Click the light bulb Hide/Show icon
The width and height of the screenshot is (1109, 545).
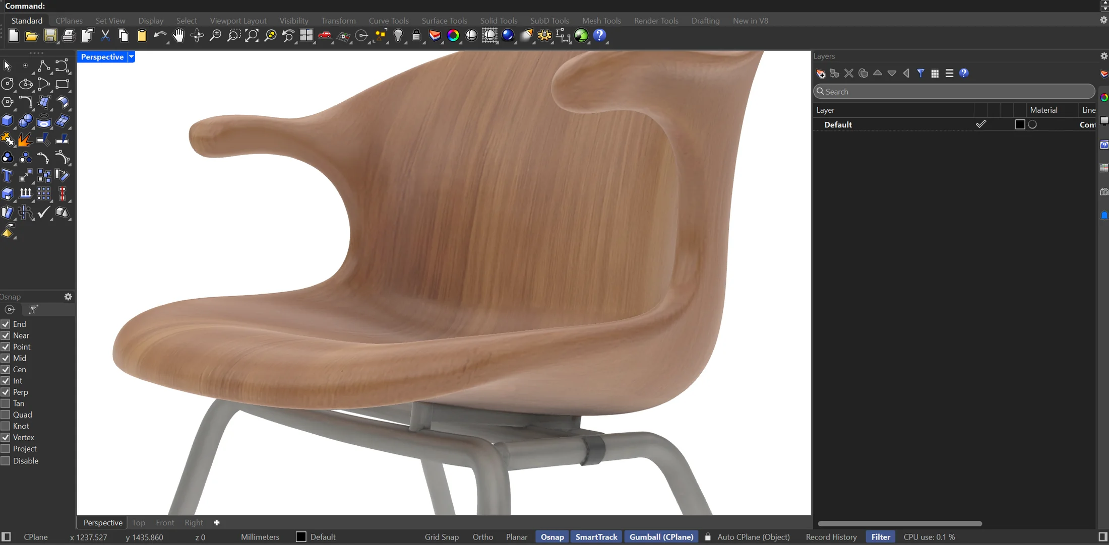398,36
